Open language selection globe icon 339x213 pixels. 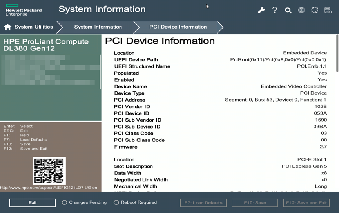(x=301, y=10)
